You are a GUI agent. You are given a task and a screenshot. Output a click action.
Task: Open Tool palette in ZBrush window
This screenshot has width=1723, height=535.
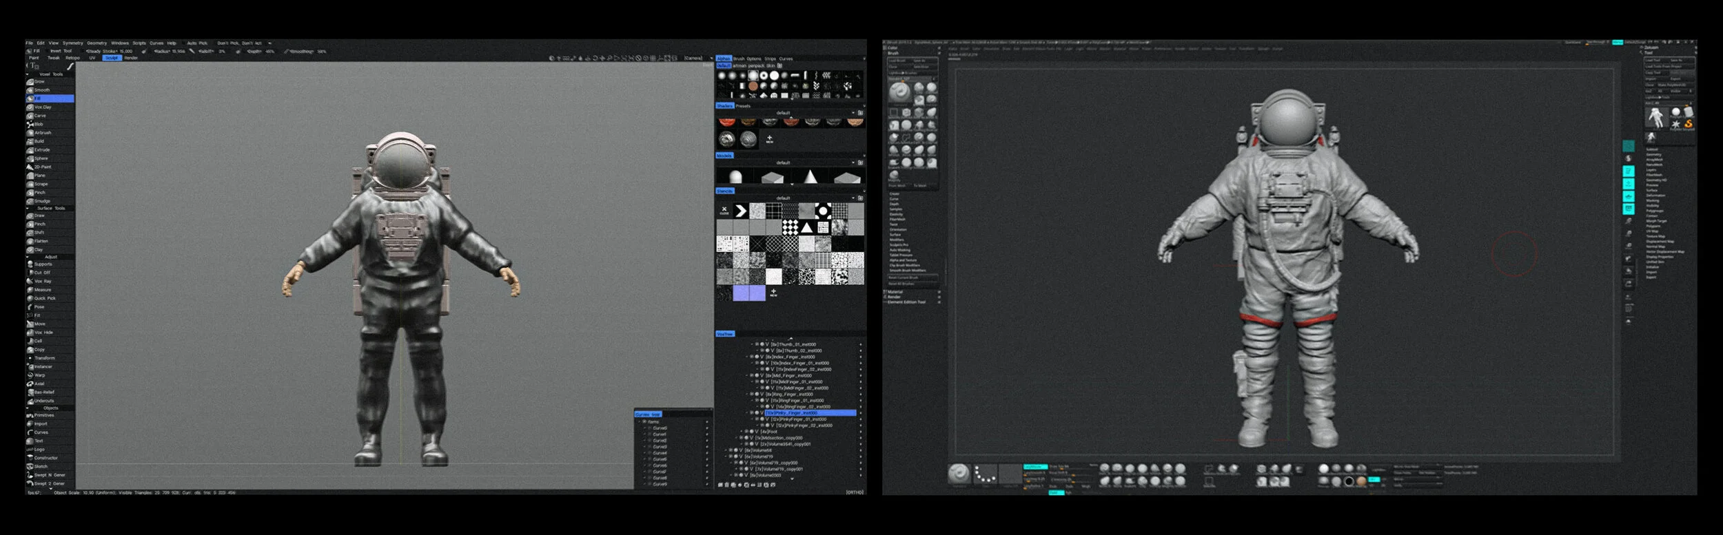coord(1649,53)
